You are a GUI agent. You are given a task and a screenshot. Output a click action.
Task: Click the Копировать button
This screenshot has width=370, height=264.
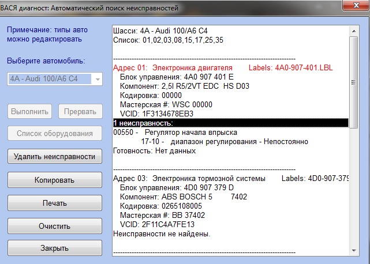(55, 180)
